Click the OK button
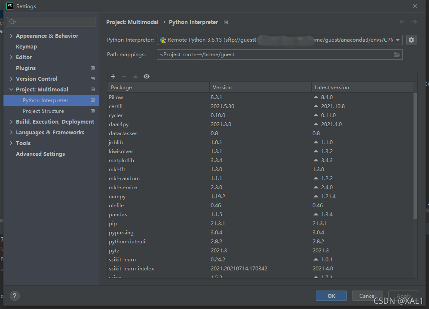 pos(331,296)
